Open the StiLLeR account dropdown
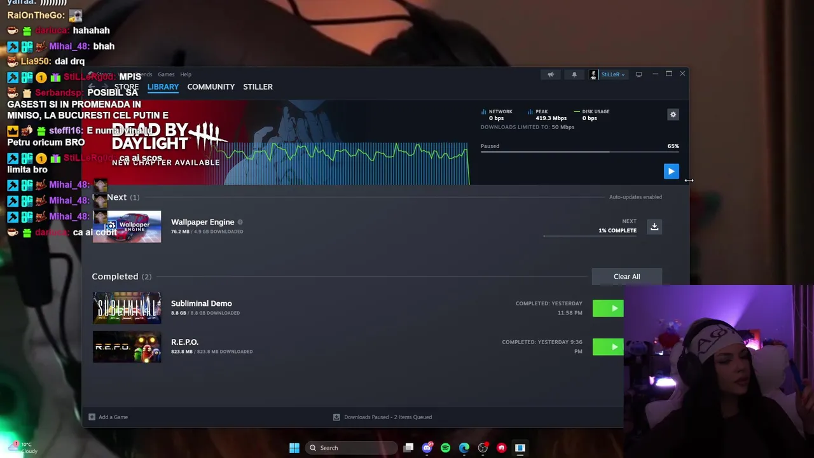 pos(613,74)
